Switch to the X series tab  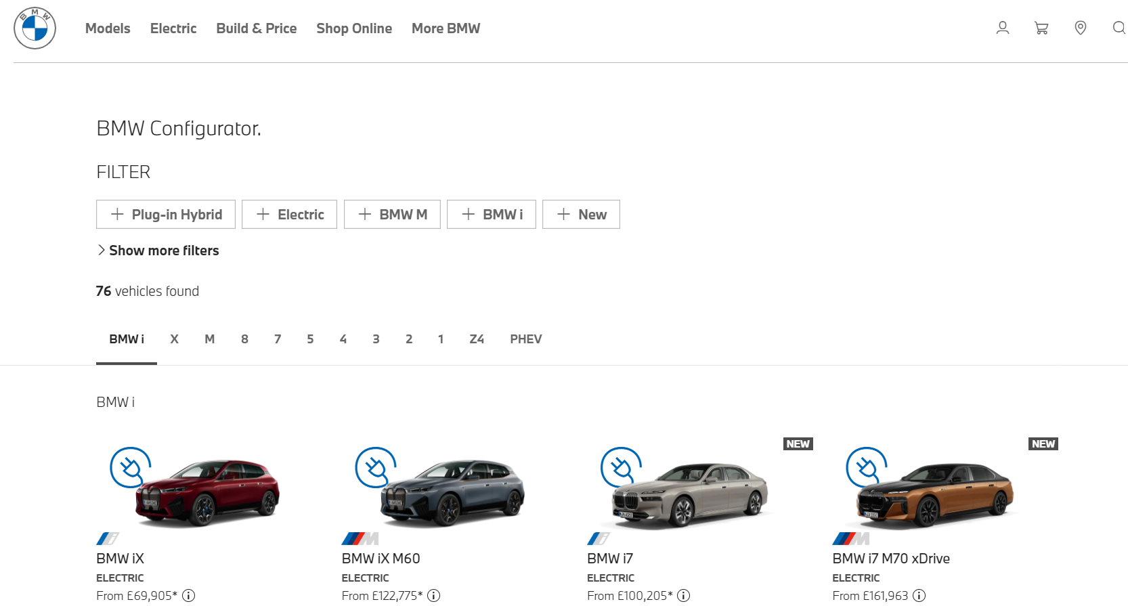tap(174, 339)
